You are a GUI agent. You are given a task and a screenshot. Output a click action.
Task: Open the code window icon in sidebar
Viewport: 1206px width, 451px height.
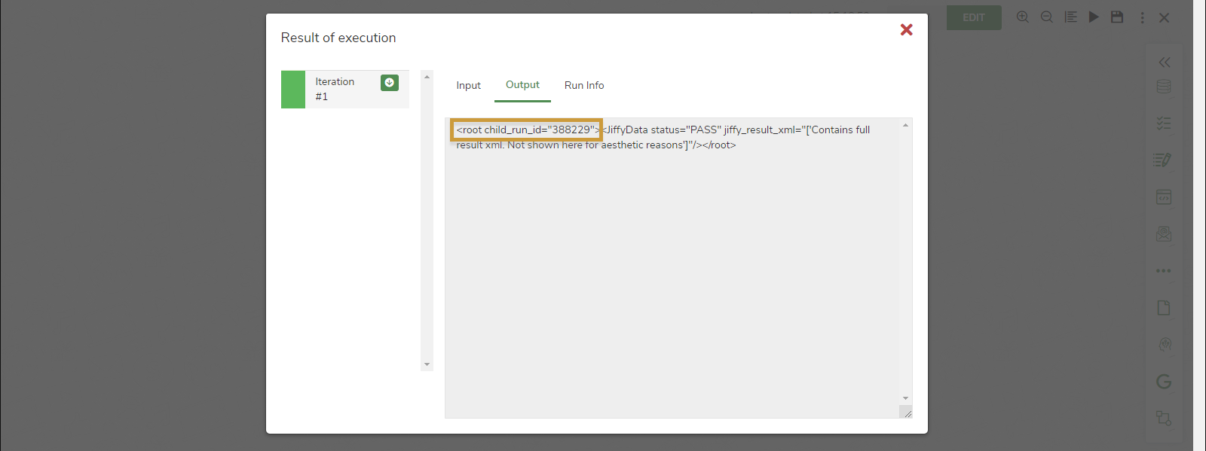coord(1164,197)
